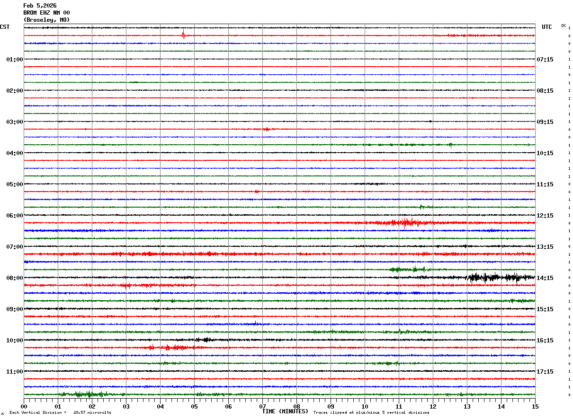Screen dimensions: 573x419
Task: Click the 03 minute axis tick label
Action: pyautogui.click(x=126, y=406)
